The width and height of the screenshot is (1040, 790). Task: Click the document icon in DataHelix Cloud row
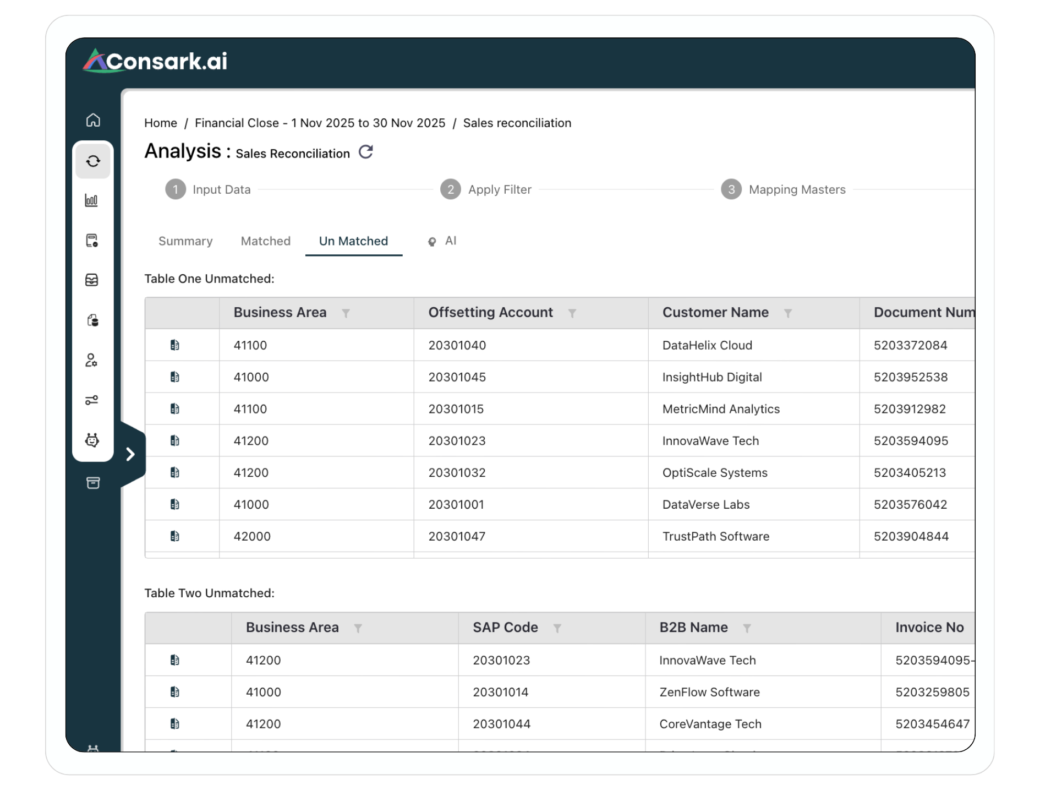pos(175,345)
